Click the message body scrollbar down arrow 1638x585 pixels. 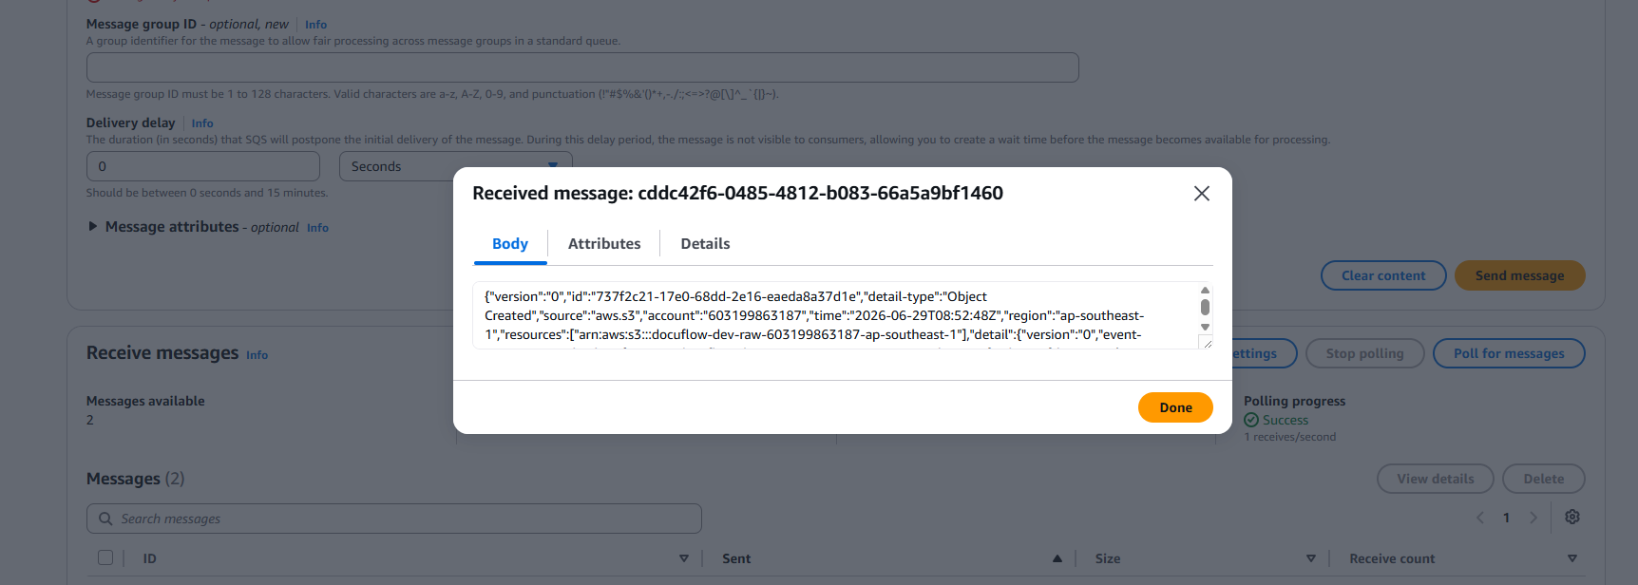tap(1205, 327)
